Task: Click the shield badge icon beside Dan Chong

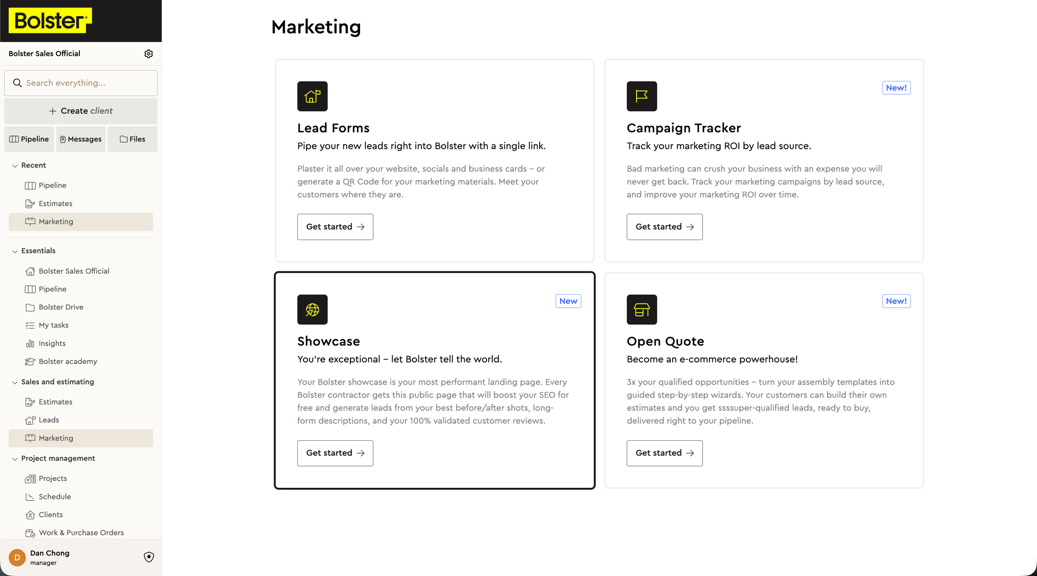Action: click(x=149, y=557)
